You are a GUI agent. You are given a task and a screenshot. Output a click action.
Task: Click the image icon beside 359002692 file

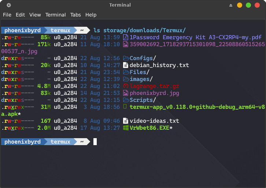126,44
